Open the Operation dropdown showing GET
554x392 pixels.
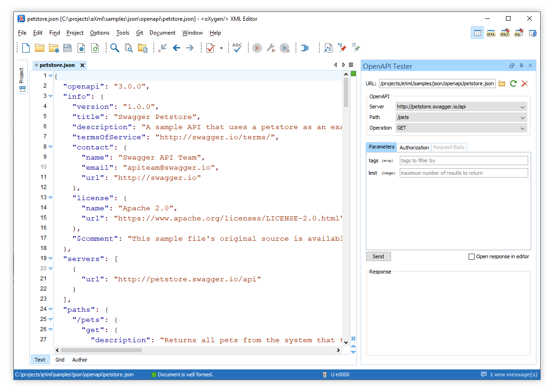461,128
